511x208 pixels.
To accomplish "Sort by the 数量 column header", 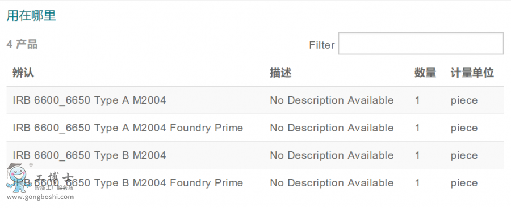I will (425, 73).
